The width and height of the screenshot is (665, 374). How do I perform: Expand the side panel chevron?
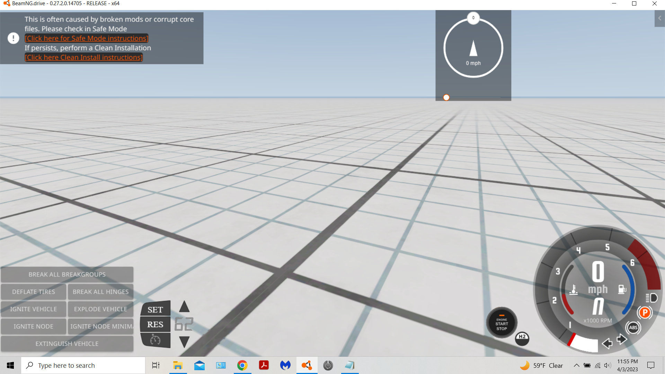[659, 18]
